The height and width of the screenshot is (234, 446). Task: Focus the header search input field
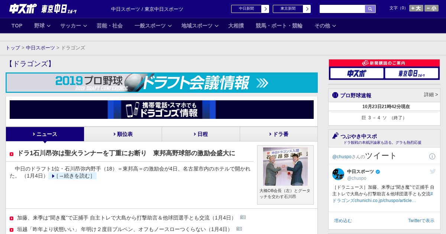342,9
